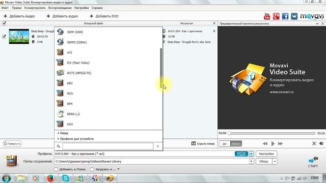Screen dimensions: 326x183
Task: Open the Конвертировать menu
Action: [x=35, y=8]
